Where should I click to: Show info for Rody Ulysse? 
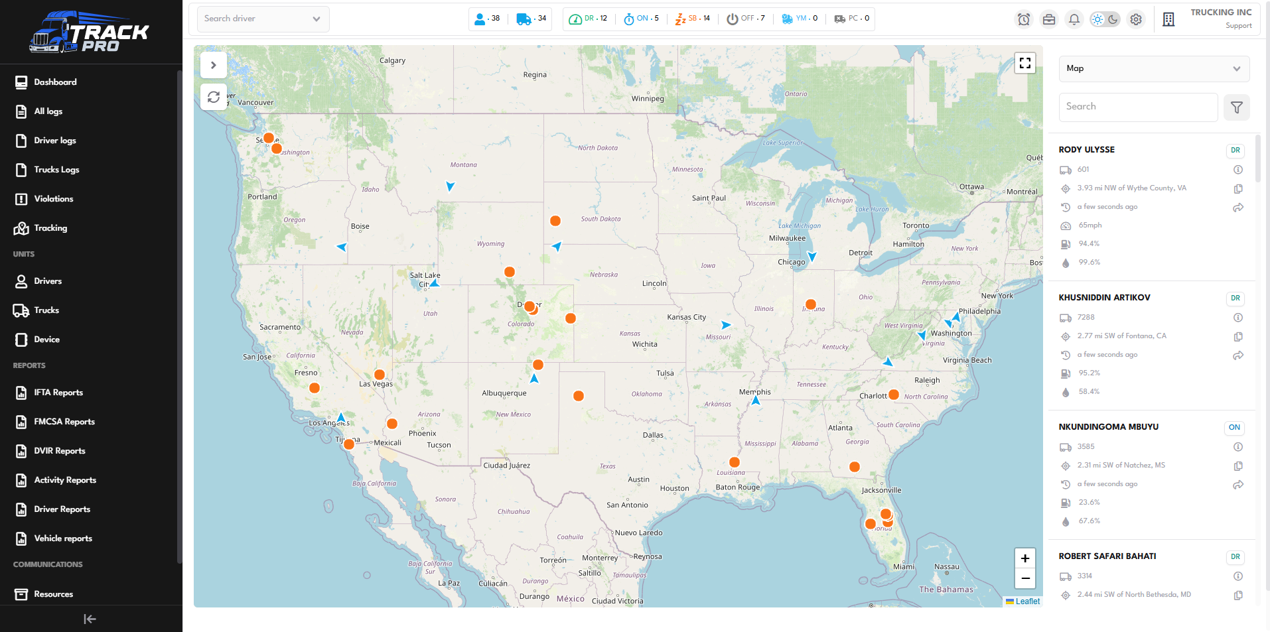point(1238,170)
